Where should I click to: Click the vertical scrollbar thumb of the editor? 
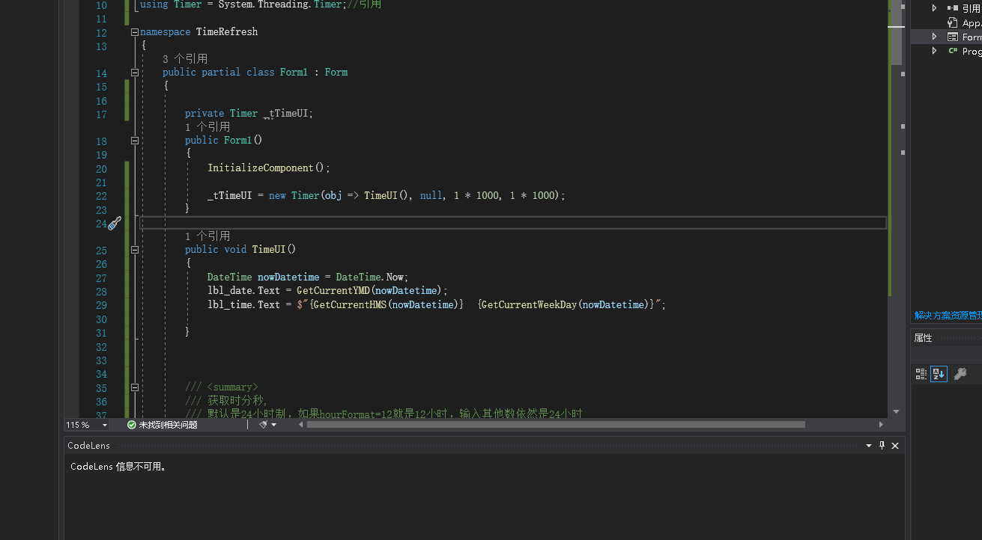[896, 34]
